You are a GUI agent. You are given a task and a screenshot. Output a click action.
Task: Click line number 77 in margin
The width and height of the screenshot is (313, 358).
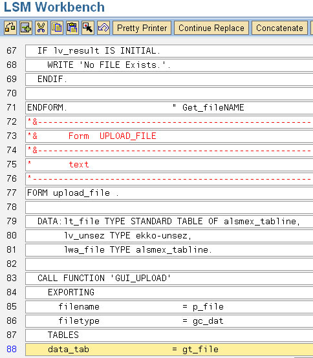tap(12, 193)
